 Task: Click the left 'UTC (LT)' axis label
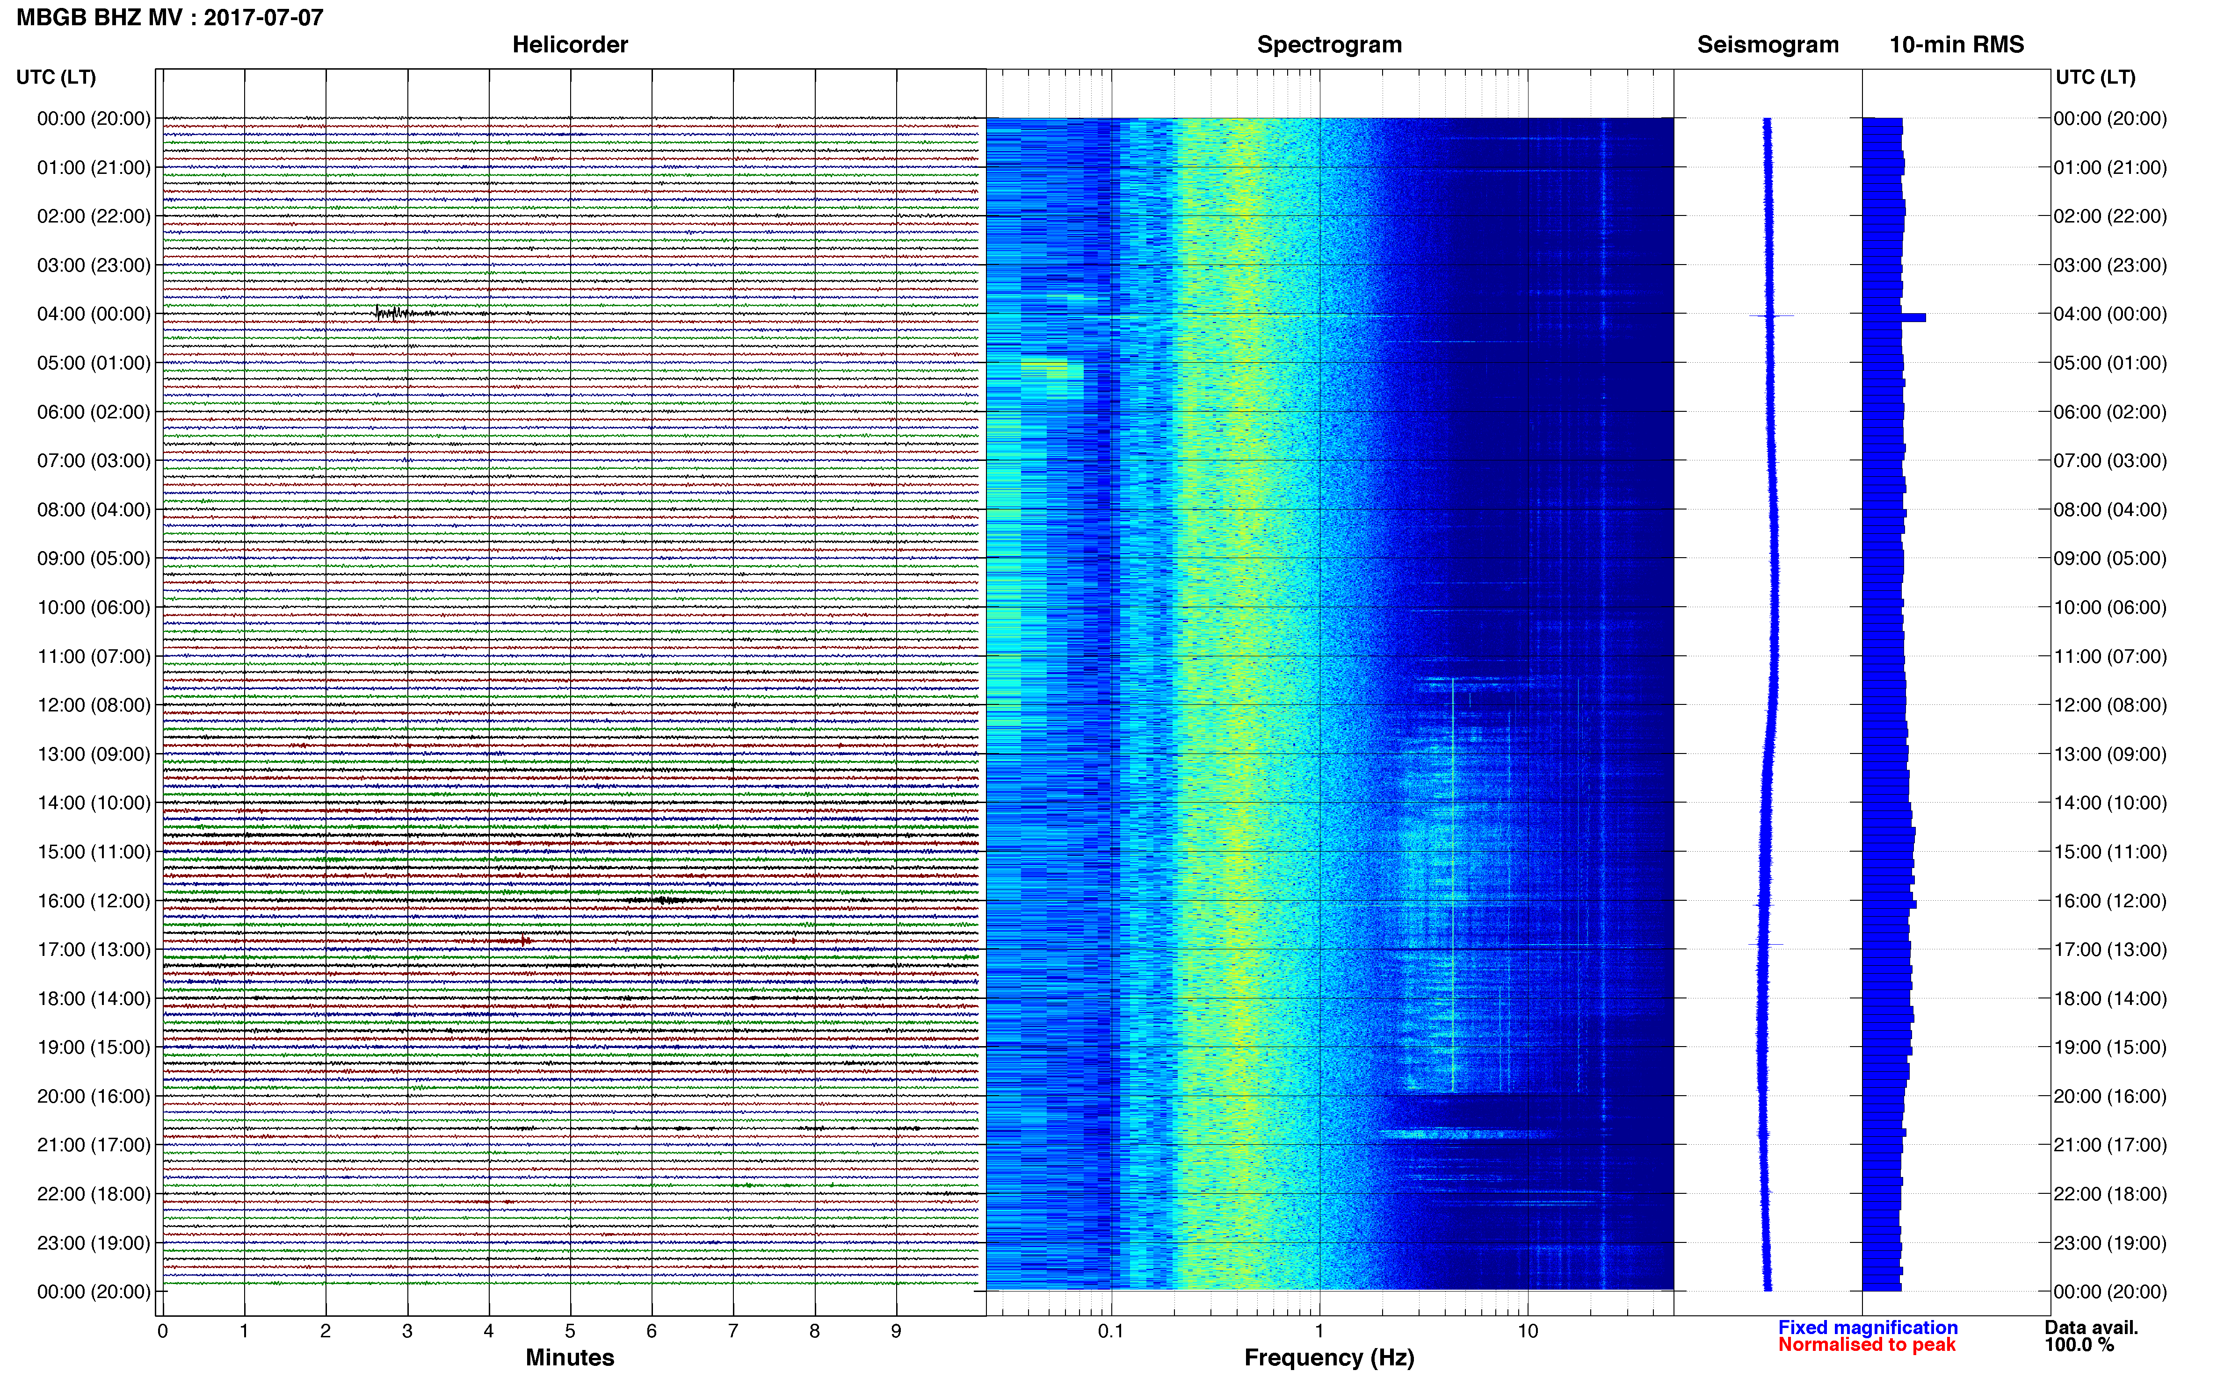[x=56, y=77]
